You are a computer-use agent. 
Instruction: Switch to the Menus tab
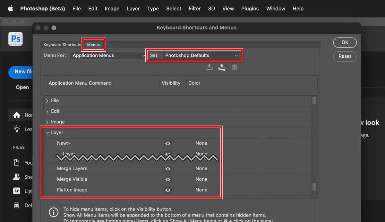(93, 45)
